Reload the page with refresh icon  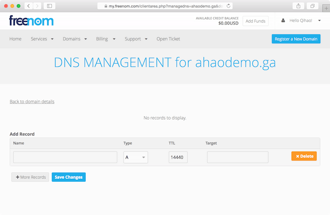[228, 6]
